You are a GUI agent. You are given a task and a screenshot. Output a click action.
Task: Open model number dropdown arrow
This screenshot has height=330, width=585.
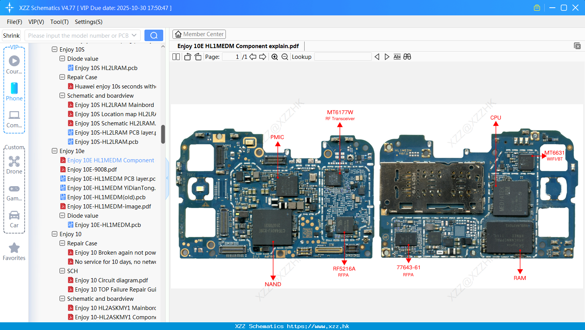tap(134, 35)
